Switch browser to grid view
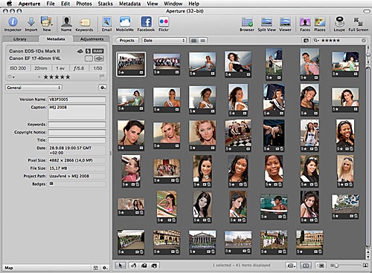This screenshot has height=273, width=372. pyautogui.click(x=194, y=40)
